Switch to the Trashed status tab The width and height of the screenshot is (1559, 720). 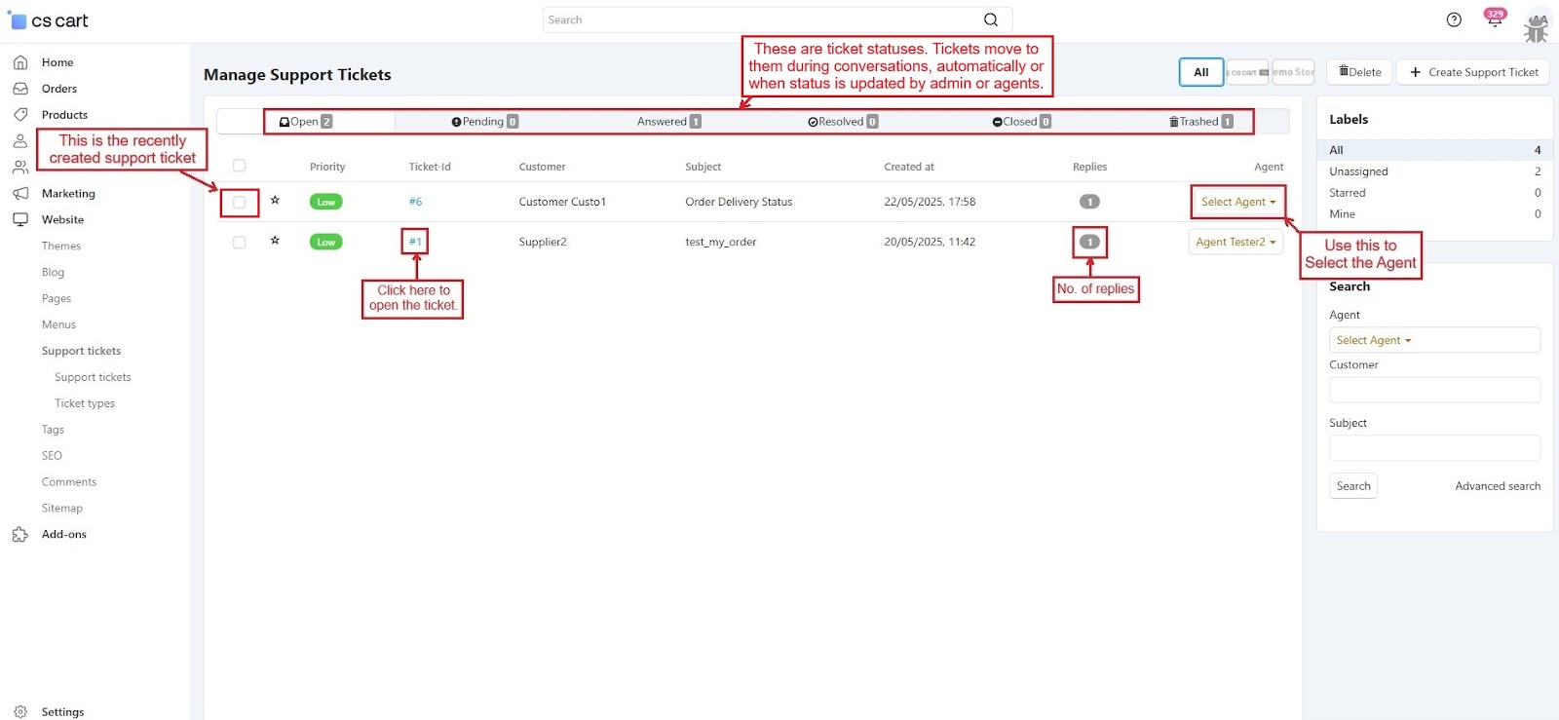[x=1200, y=122]
